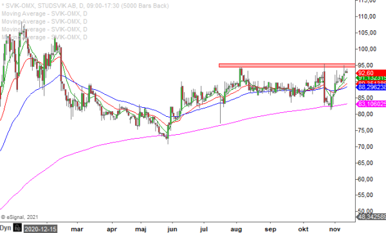Select the red resistance zone rectangle
386x233 pixels.
(287, 65)
